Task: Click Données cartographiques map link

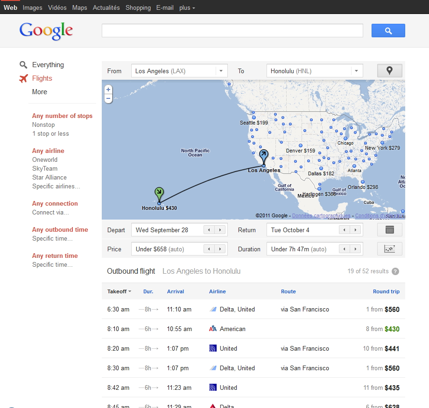Action: coord(321,215)
